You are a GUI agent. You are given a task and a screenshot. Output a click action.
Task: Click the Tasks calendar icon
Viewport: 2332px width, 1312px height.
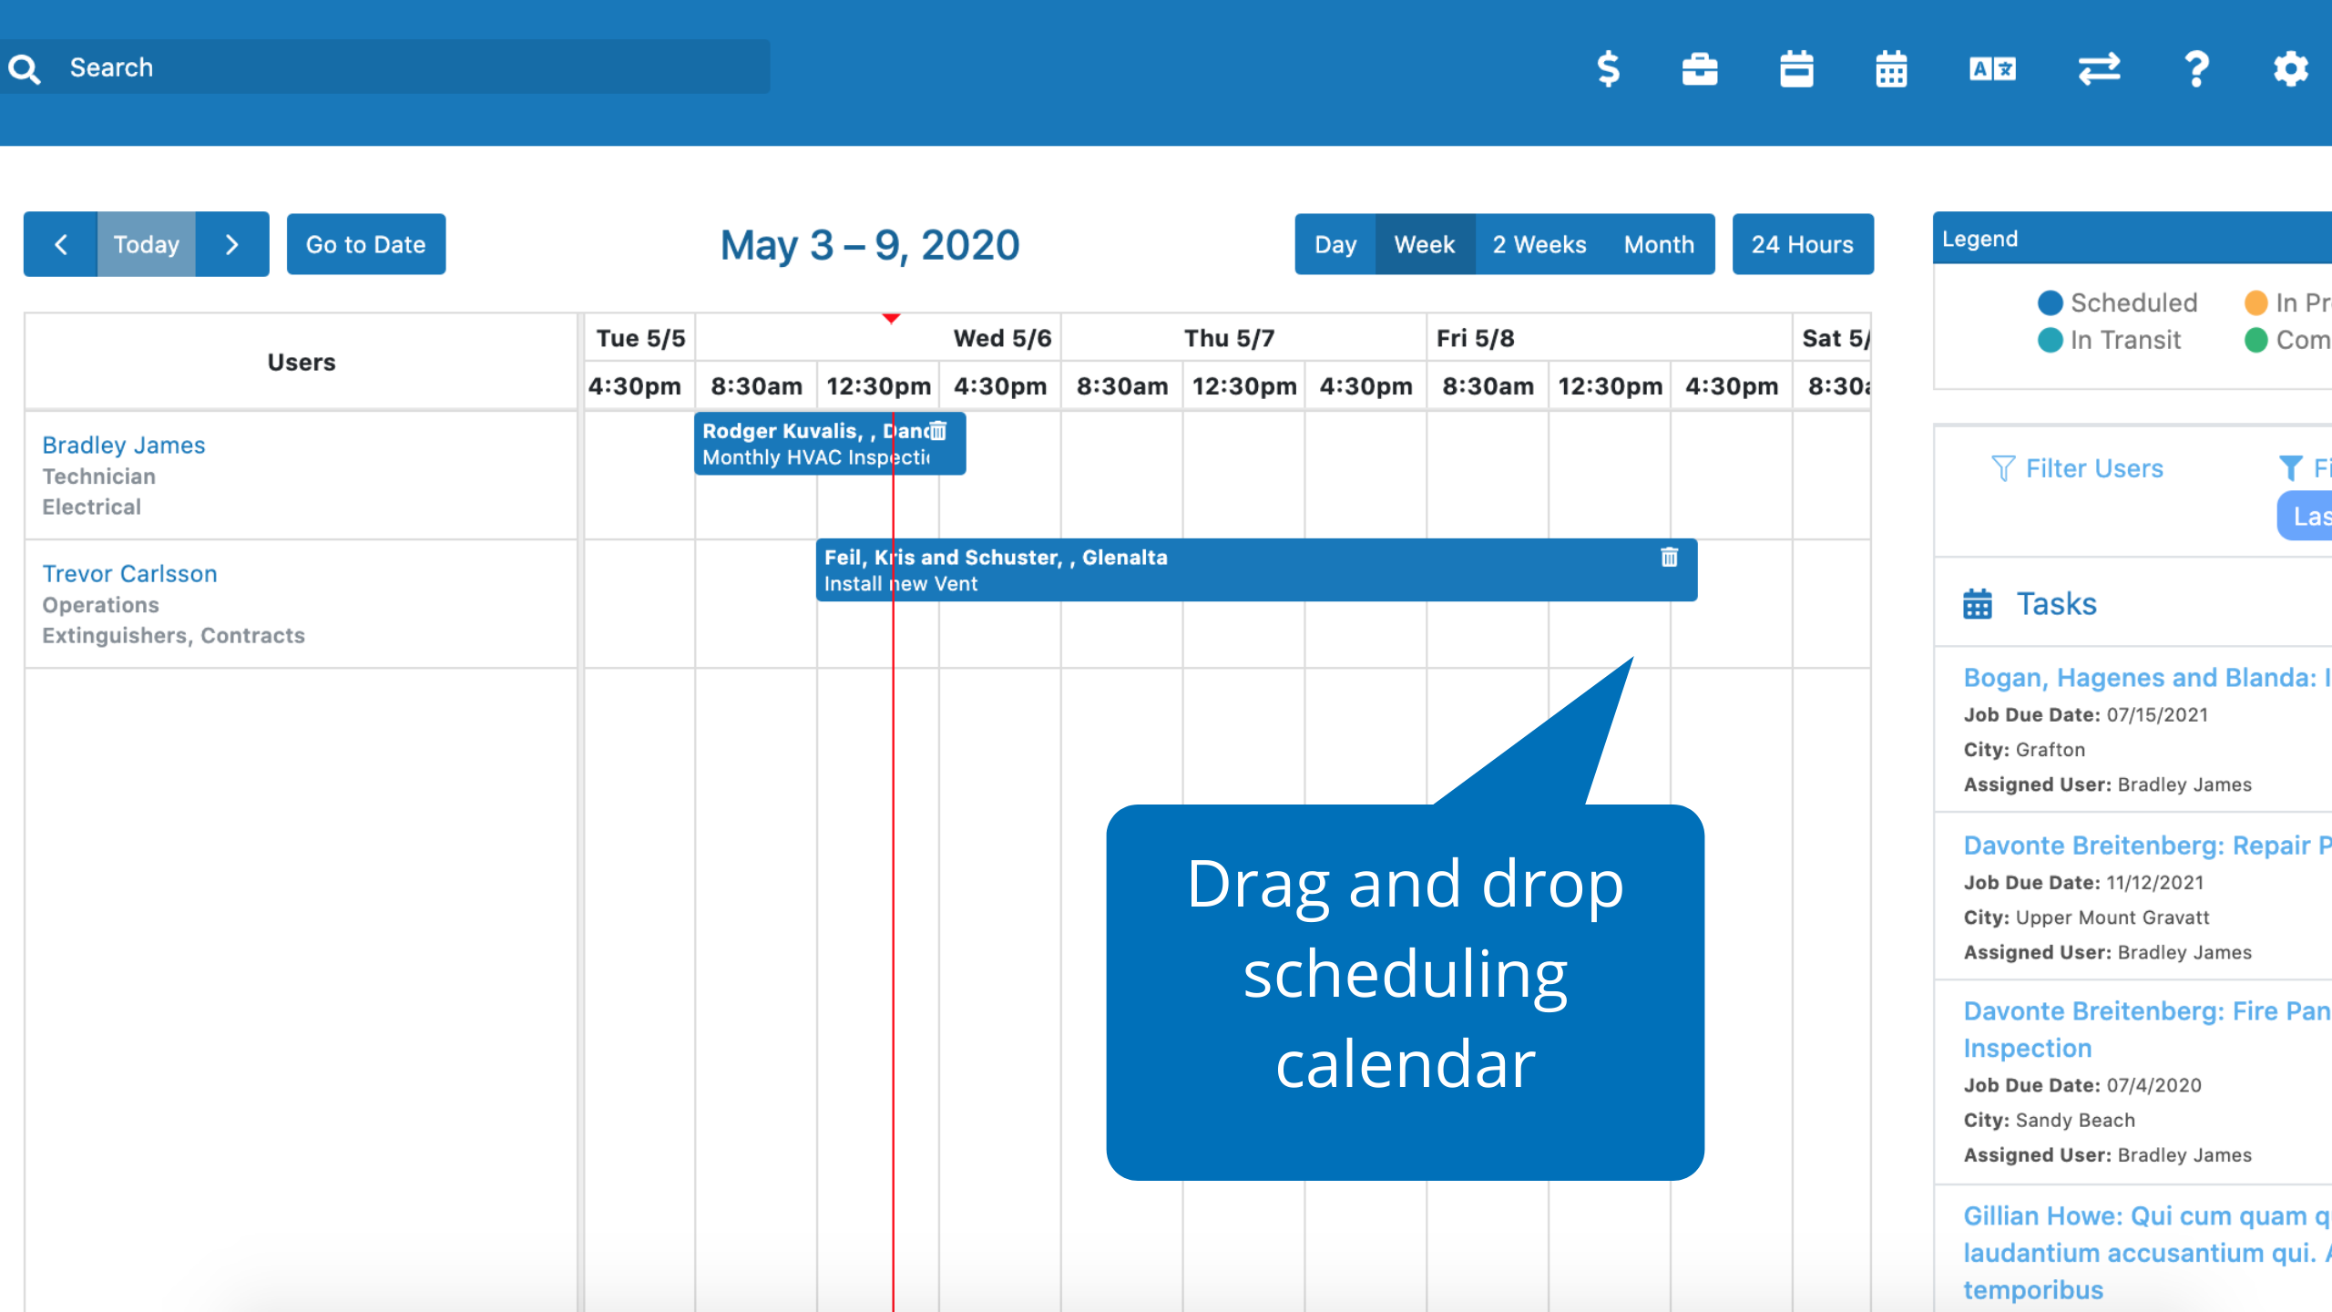point(1977,603)
